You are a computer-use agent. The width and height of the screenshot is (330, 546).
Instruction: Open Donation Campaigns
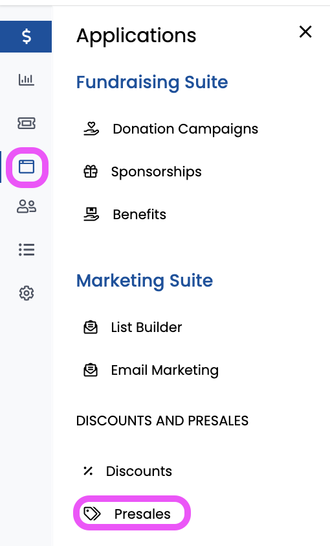171,129
